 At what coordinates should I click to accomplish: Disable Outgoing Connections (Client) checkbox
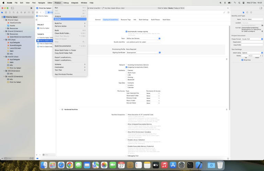point(126,67)
